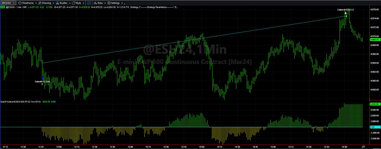Expand the Drawing dropdown arrow
The image size is (381, 149).
point(54,3)
